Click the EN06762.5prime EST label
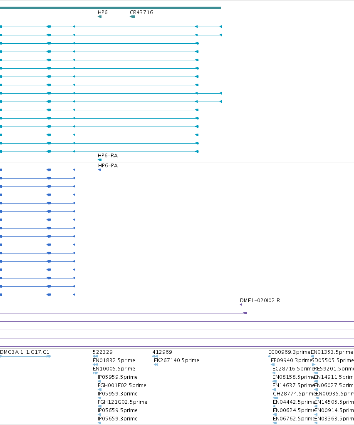This screenshot has height=425, width=354. (x=294, y=419)
